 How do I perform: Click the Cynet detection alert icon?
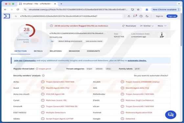click(43, 100)
